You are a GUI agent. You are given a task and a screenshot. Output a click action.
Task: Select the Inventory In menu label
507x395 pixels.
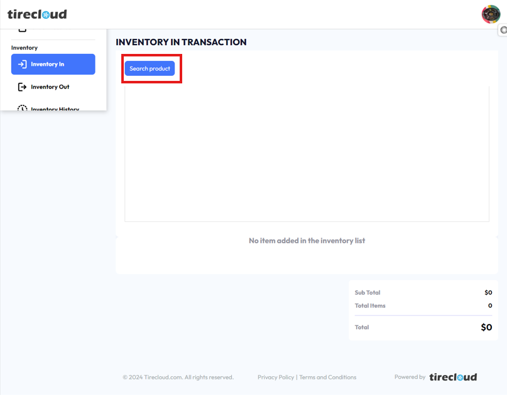(x=48, y=64)
